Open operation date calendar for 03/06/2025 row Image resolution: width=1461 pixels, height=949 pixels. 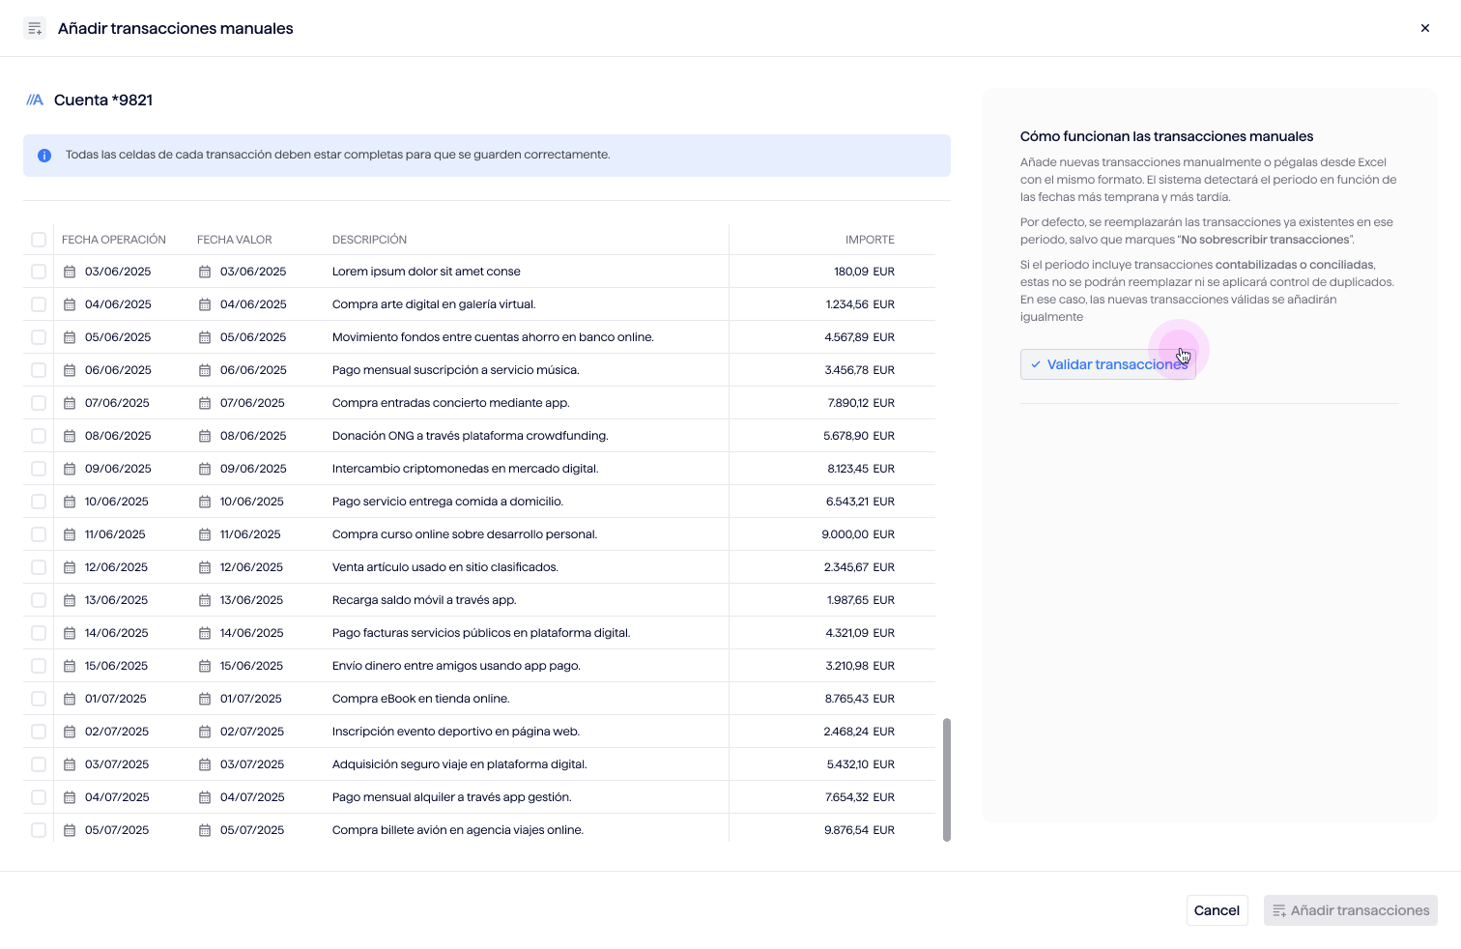(x=70, y=272)
